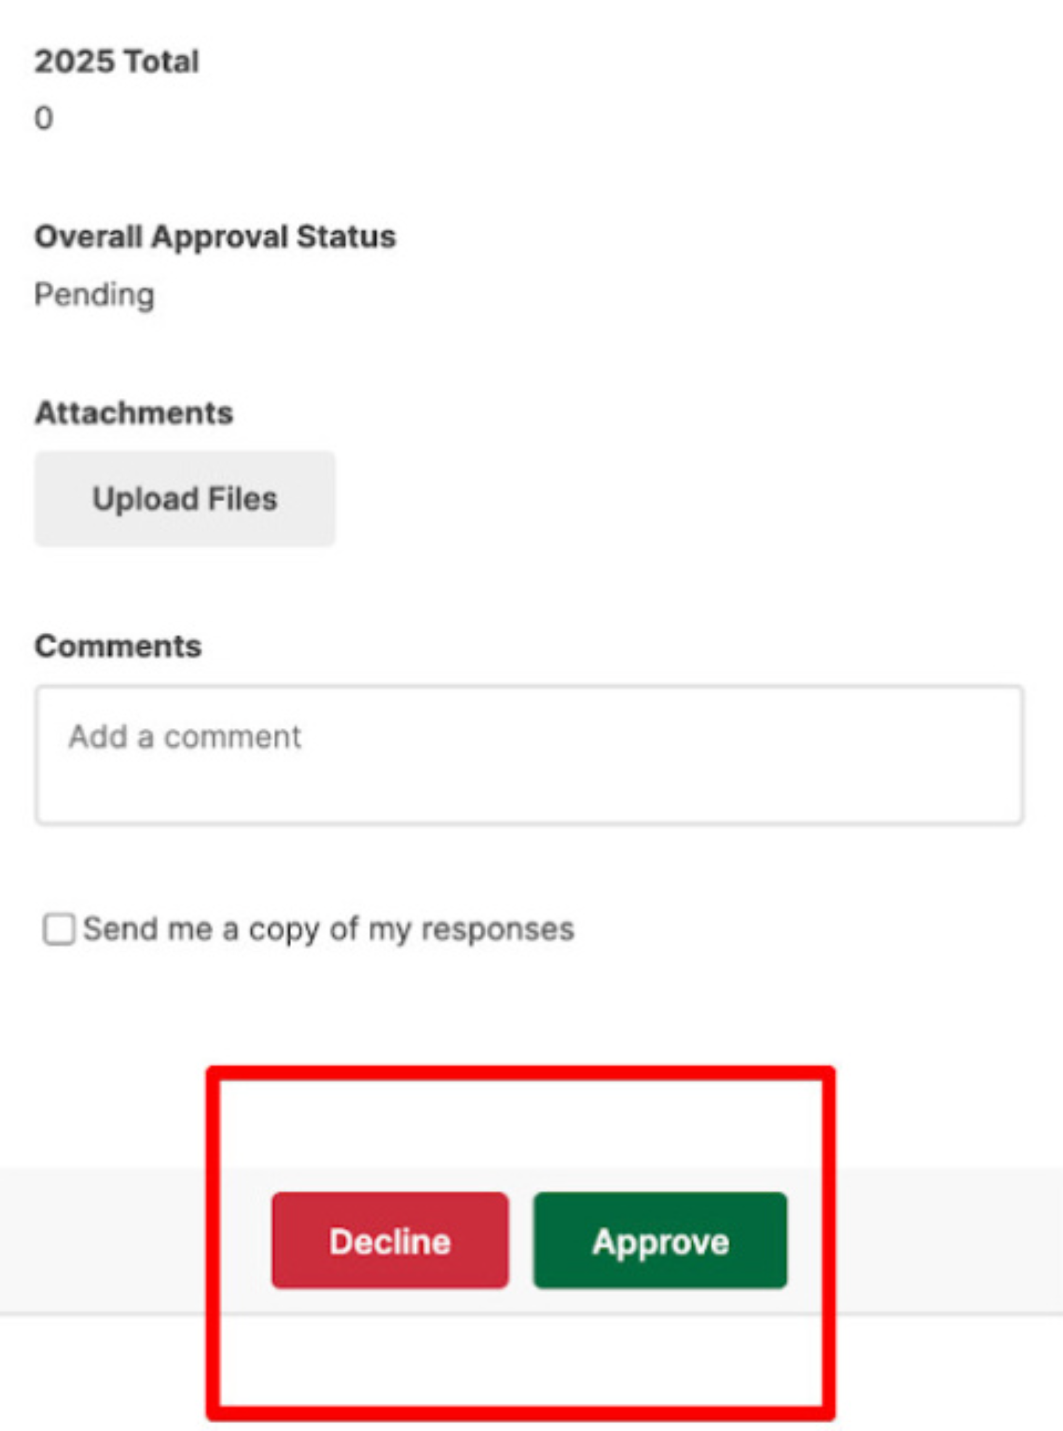Click the "Upload Files" text under Attachments
The height and width of the screenshot is (1431, 1063).
(x=184, y=498)
